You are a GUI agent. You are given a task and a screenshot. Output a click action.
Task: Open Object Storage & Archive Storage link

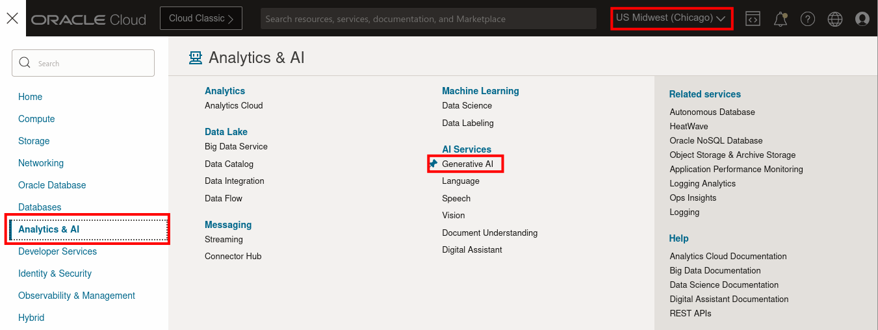click(732, 155)
